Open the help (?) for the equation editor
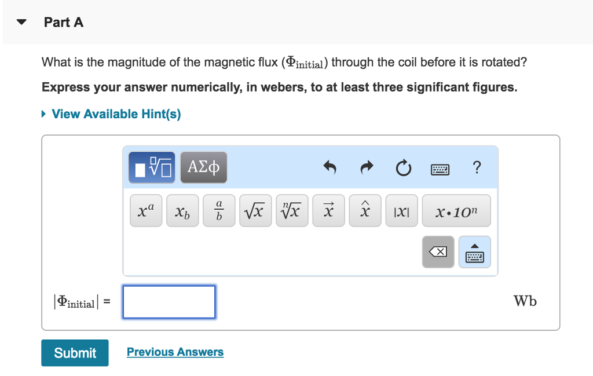The image size is (593, 376). pyautogui.click(x=477, y=167)
